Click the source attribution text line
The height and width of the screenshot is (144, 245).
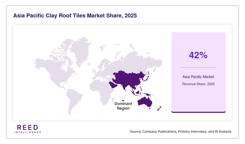[180, 131]
